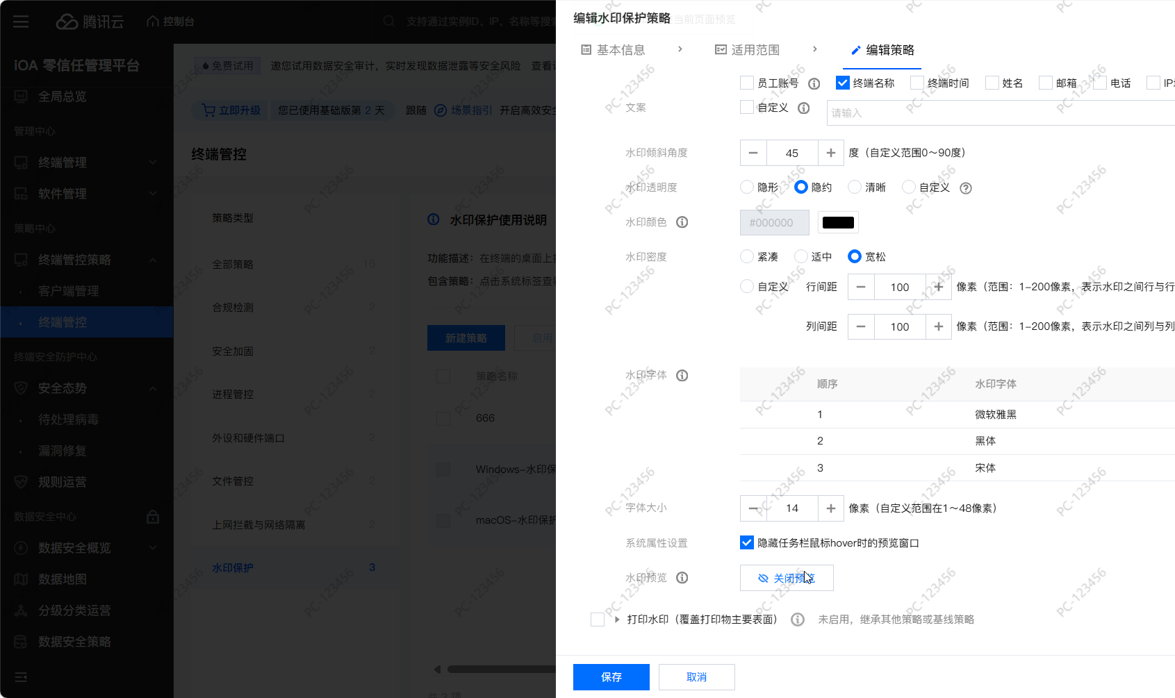The height and width of the screenshot is (698, 1175).
Task: Click the 全局总览 sidebar icon
Action: coord(21,97)
